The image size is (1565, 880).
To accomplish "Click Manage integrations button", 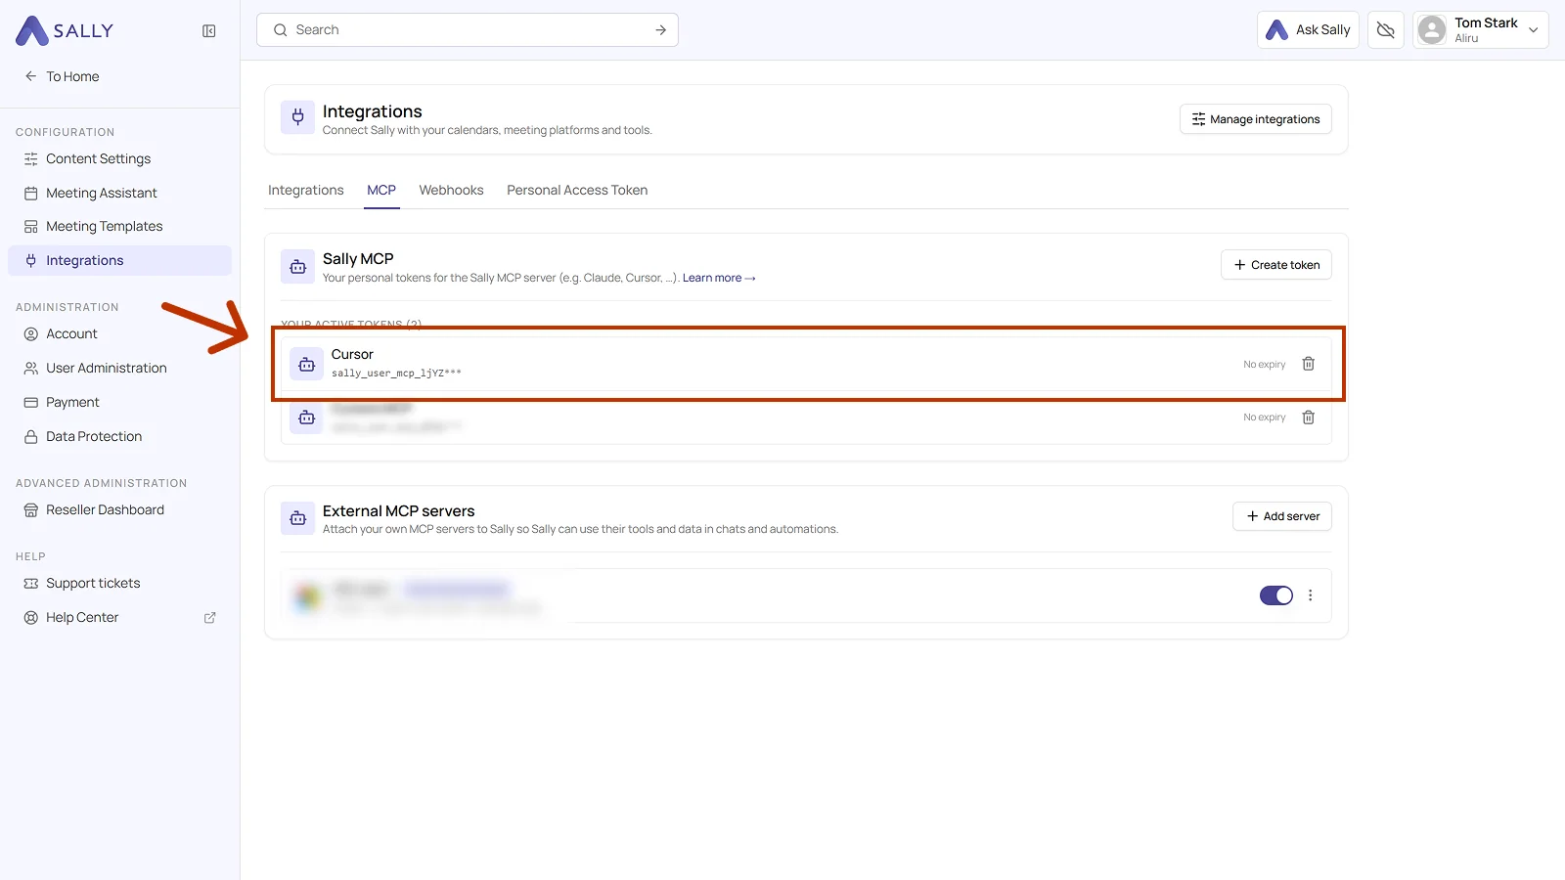I will click(x=1256, y=119).
